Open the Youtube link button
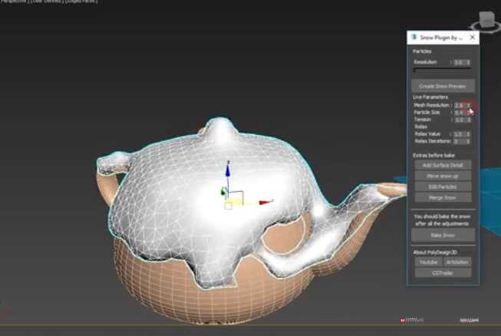This screenshot has width=501, height=336. (428, 262)
